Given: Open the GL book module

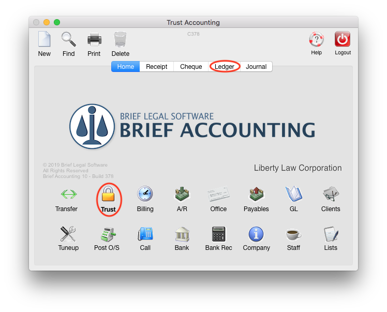Looking at the screenshot, I should (294, 194).
